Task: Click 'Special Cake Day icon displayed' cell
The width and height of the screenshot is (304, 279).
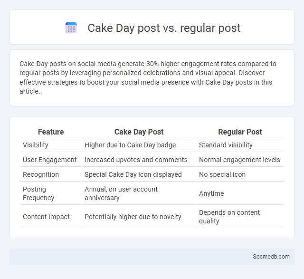Action: [133, 174]
